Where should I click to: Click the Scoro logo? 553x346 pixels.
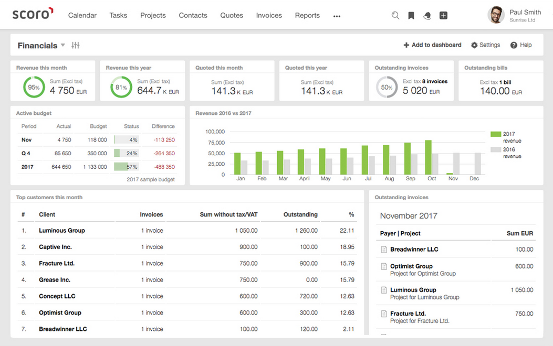pos(33,14)
